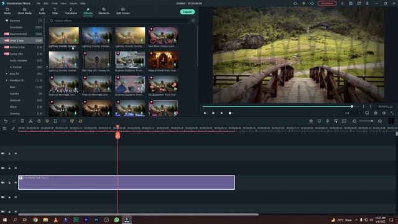The image size is (398, 224).
Task: Toggle lock on track directly below title clip
Action: coord(10,197)
